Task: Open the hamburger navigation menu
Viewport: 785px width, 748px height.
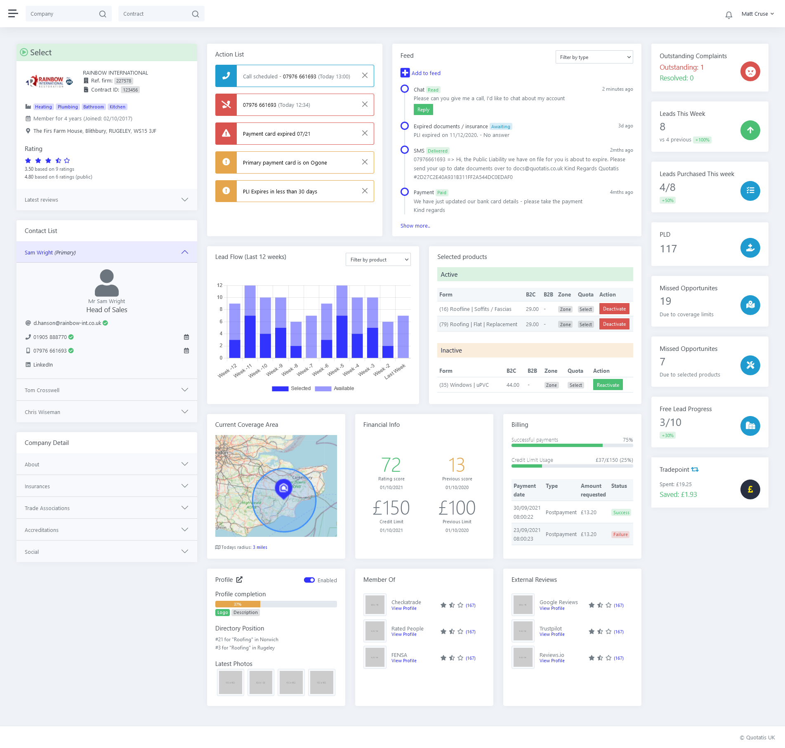Action: point(13,14)
